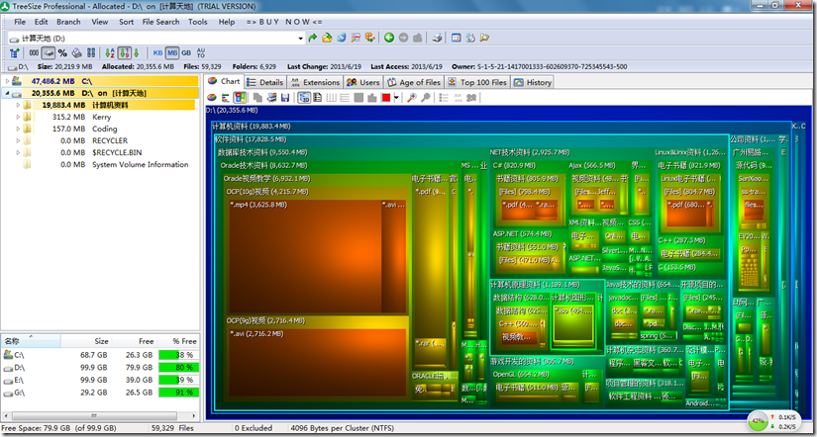
Task: Zoom out the chart with gray magnifier
Action: coord(425,97)
